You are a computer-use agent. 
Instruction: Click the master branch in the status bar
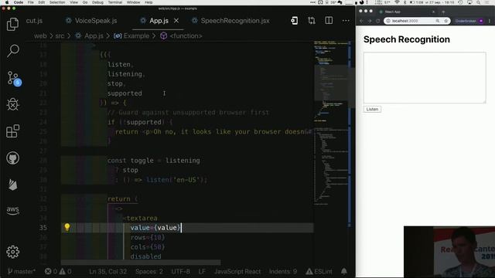pyautogui.click(x=22, y=271)
